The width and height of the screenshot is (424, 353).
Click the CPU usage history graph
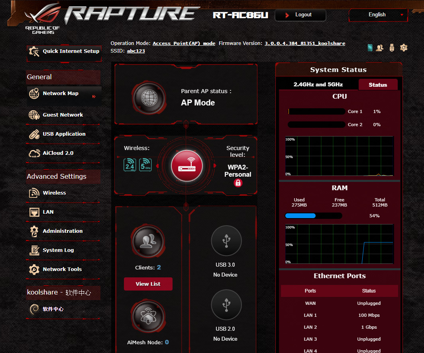coord(340,156)
